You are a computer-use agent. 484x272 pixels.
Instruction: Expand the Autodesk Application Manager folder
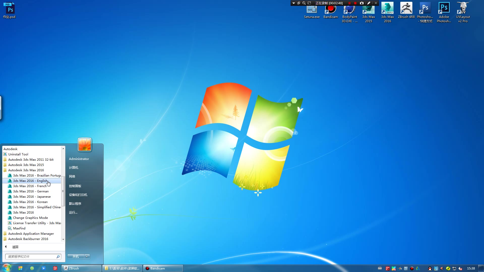(x=32, y=233)
